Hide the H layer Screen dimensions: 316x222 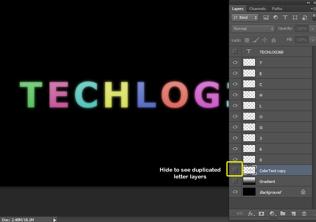235,95
